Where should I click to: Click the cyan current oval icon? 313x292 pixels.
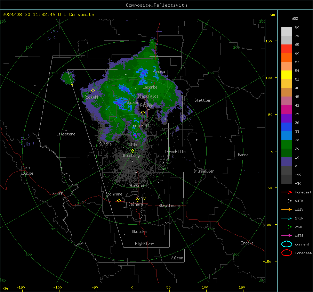[x=287, y=244]
